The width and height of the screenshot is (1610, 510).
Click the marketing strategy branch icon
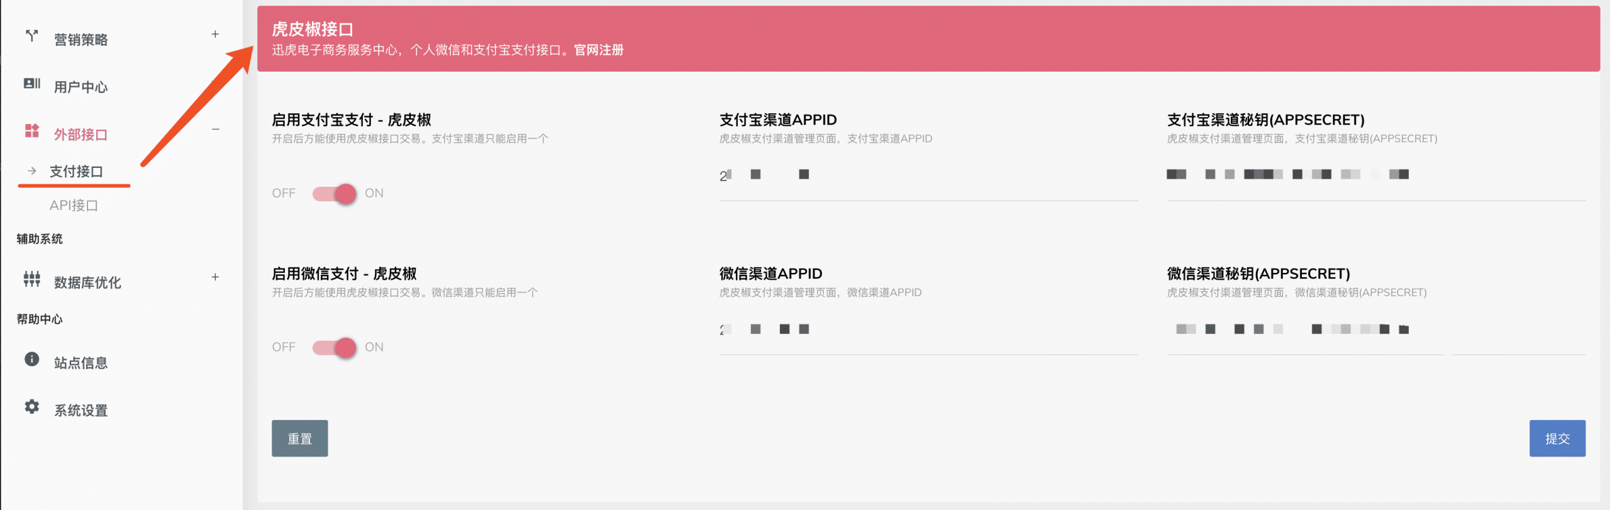[32, 35]
